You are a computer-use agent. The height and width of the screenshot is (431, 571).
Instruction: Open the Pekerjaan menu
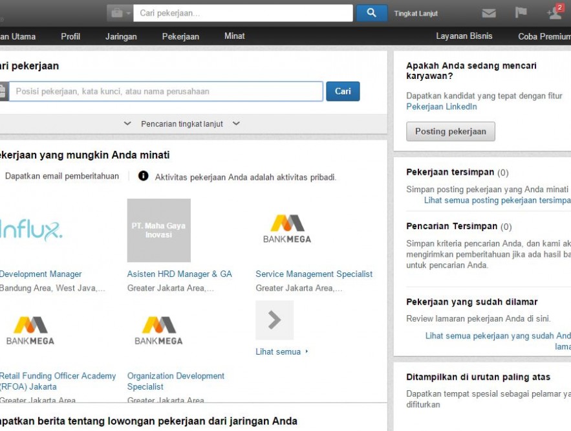[180, 36]
